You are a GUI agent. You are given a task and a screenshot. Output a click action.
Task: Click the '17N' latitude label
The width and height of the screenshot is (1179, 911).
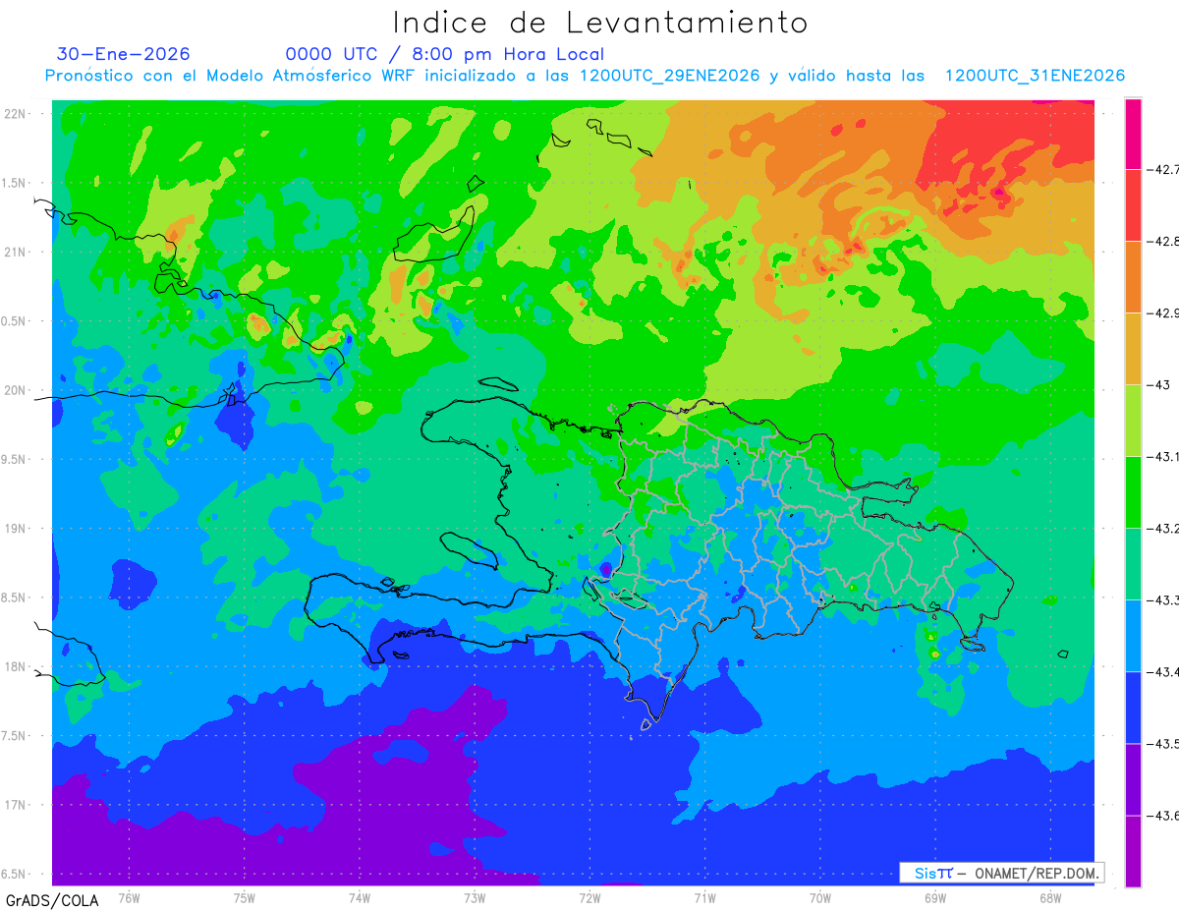coord(16,805)
